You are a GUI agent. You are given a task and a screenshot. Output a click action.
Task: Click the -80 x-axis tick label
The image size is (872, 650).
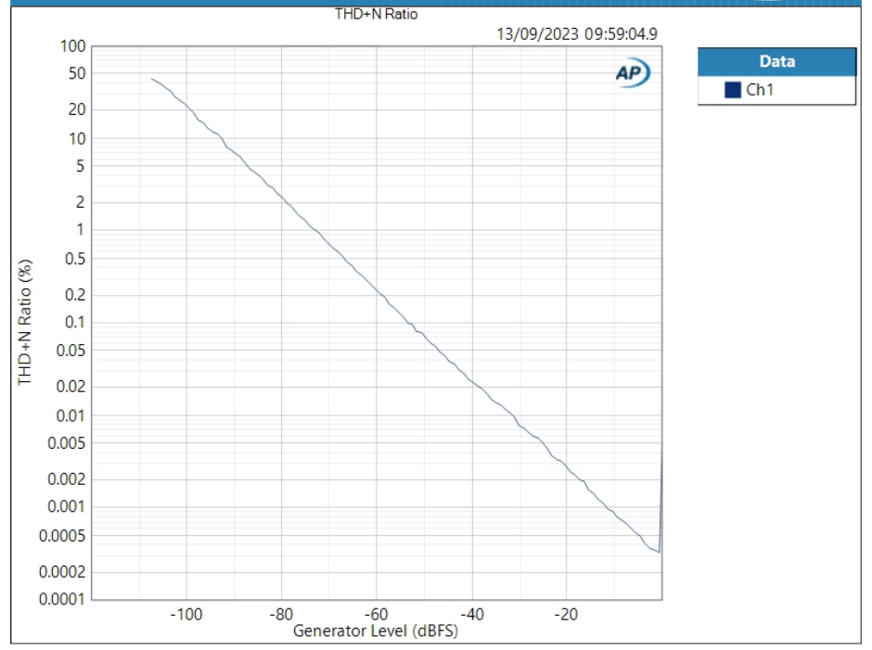[x=281, y=615]
